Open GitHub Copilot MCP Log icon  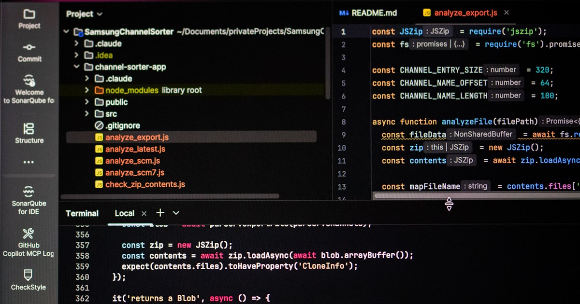click(x=29, y=234)
